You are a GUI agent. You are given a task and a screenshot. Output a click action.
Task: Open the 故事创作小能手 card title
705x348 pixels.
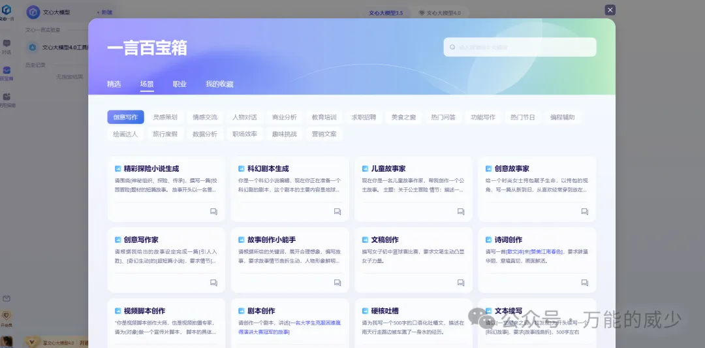272,240
